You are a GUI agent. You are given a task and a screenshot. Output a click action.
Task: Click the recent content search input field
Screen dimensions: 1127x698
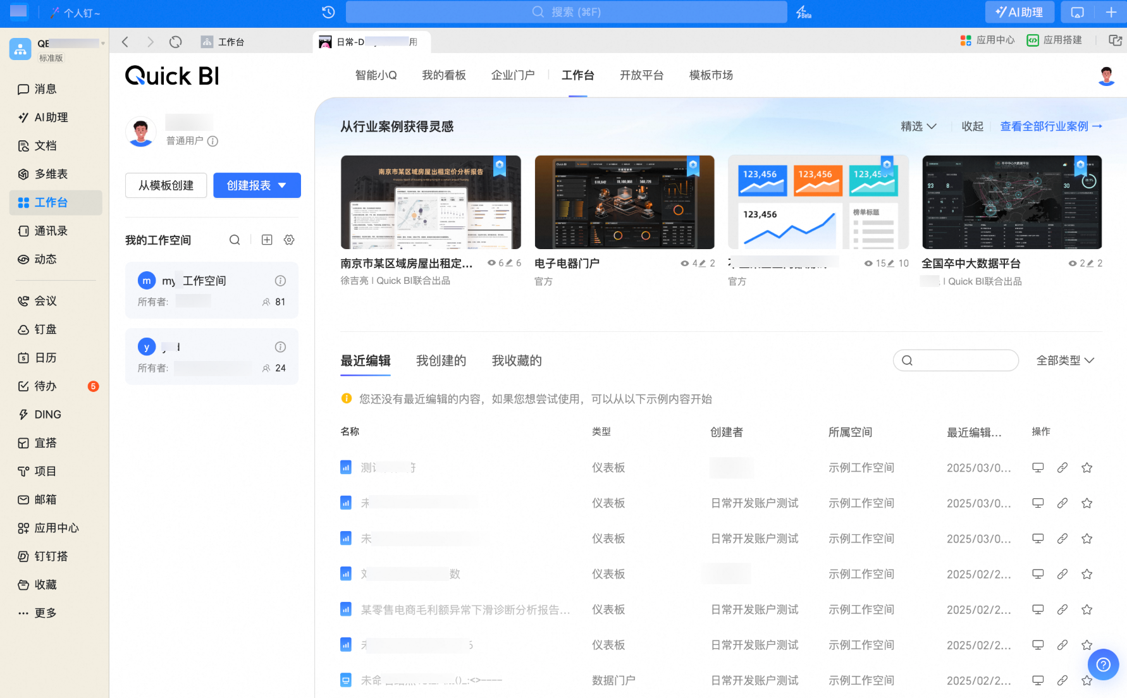[x=963, y=360]
